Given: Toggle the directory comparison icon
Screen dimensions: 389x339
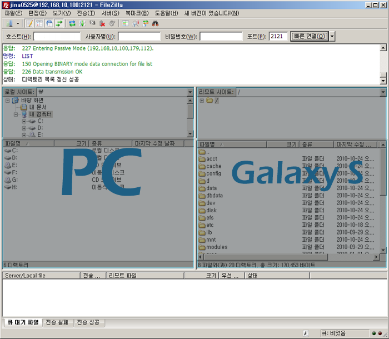Looking at the screenshot, I should (125, 23).
